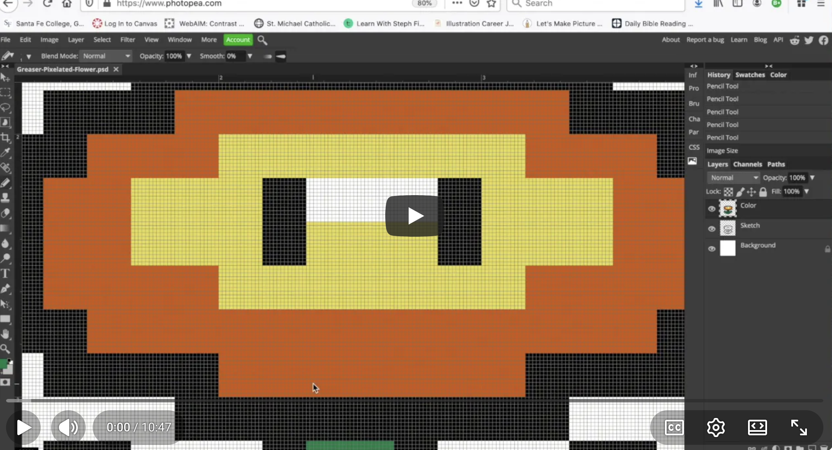Hide the Color layer with its eye
This screenshot has width=832, height=450.
[712, 209]
